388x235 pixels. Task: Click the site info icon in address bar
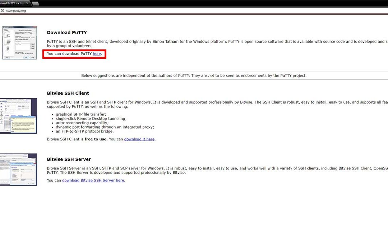tap(2, 11)
